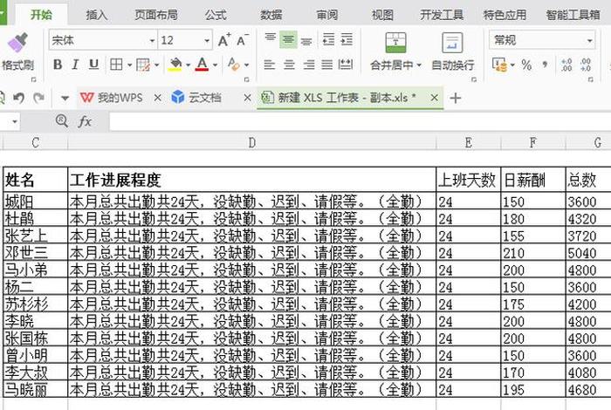Click the 自动换行 wrap text button
This screenshot has height=410, width=611.
(452, 52)
